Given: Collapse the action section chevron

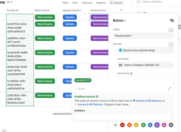Looking at the screenshot, I should pyautogui.click(x=115, y=50).
